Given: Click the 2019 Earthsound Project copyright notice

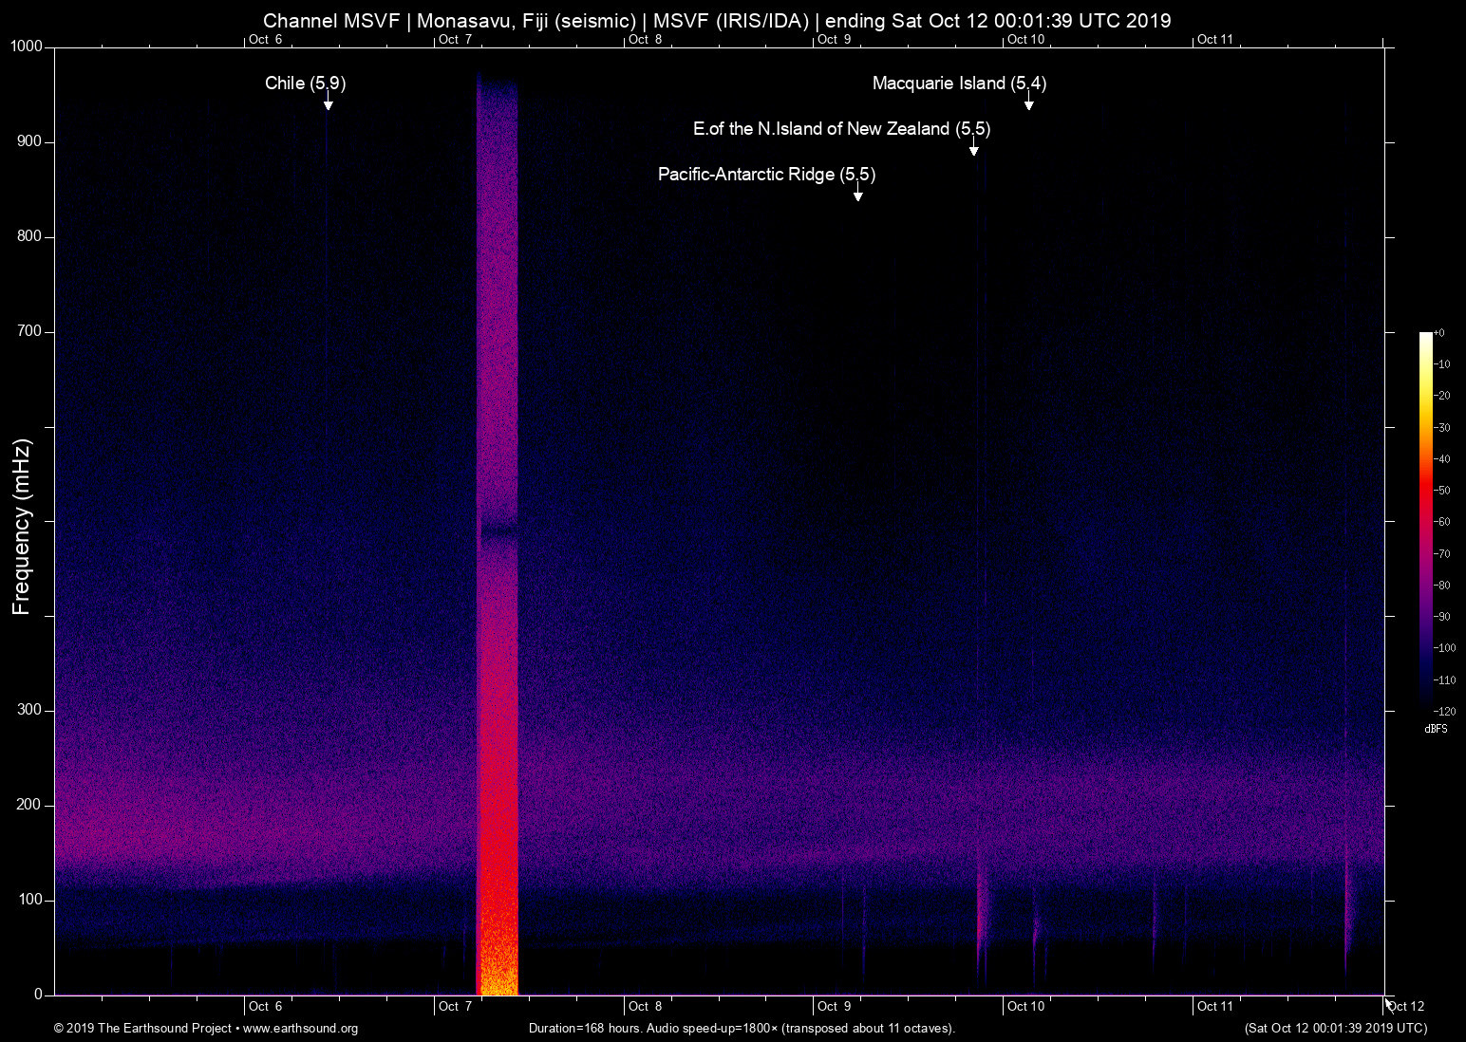Looking at the screenshot, I should click(142, 1029).
